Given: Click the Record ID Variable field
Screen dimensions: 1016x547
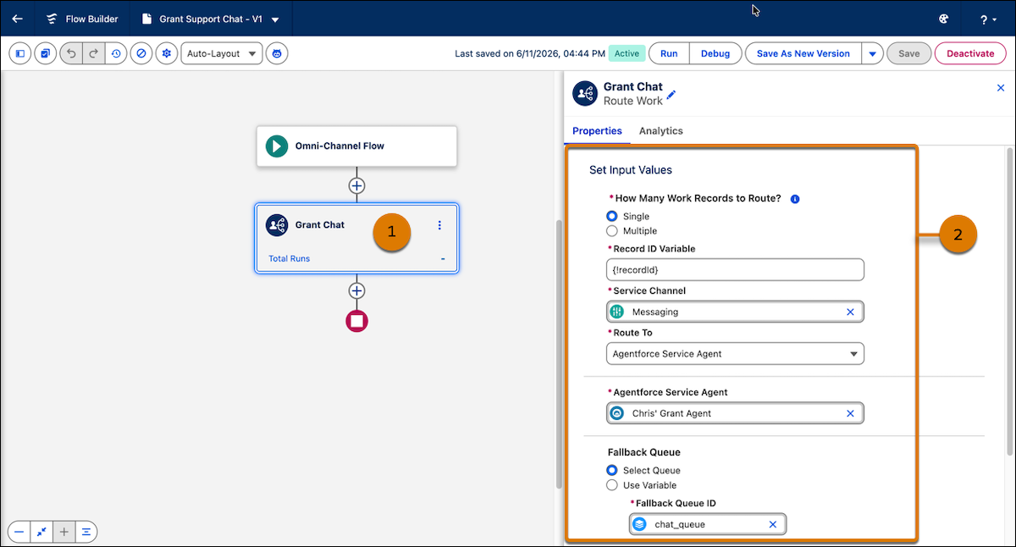Looking at the screenshot, I should (735, 269).
